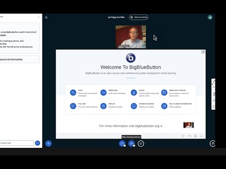Select the whiteboard hand (pan) tool
The image size is (226, 169).
pyautogui.click(x=214, y=82)
